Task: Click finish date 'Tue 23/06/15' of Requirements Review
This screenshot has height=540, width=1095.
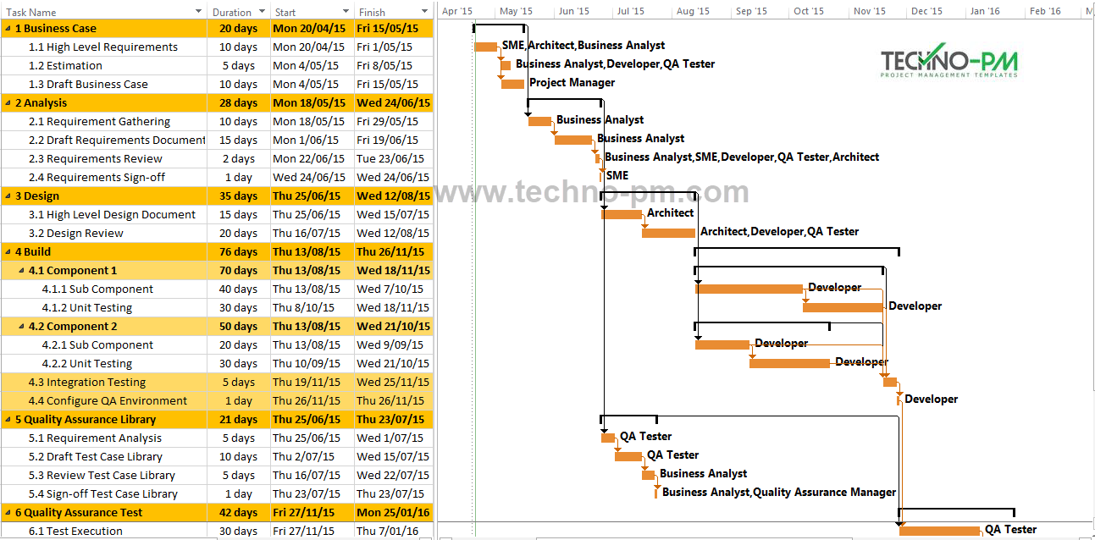Action: click(394, 159)
